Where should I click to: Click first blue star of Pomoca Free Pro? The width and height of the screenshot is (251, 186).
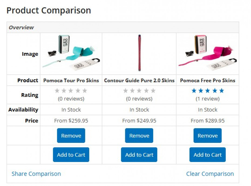[194, 91]
